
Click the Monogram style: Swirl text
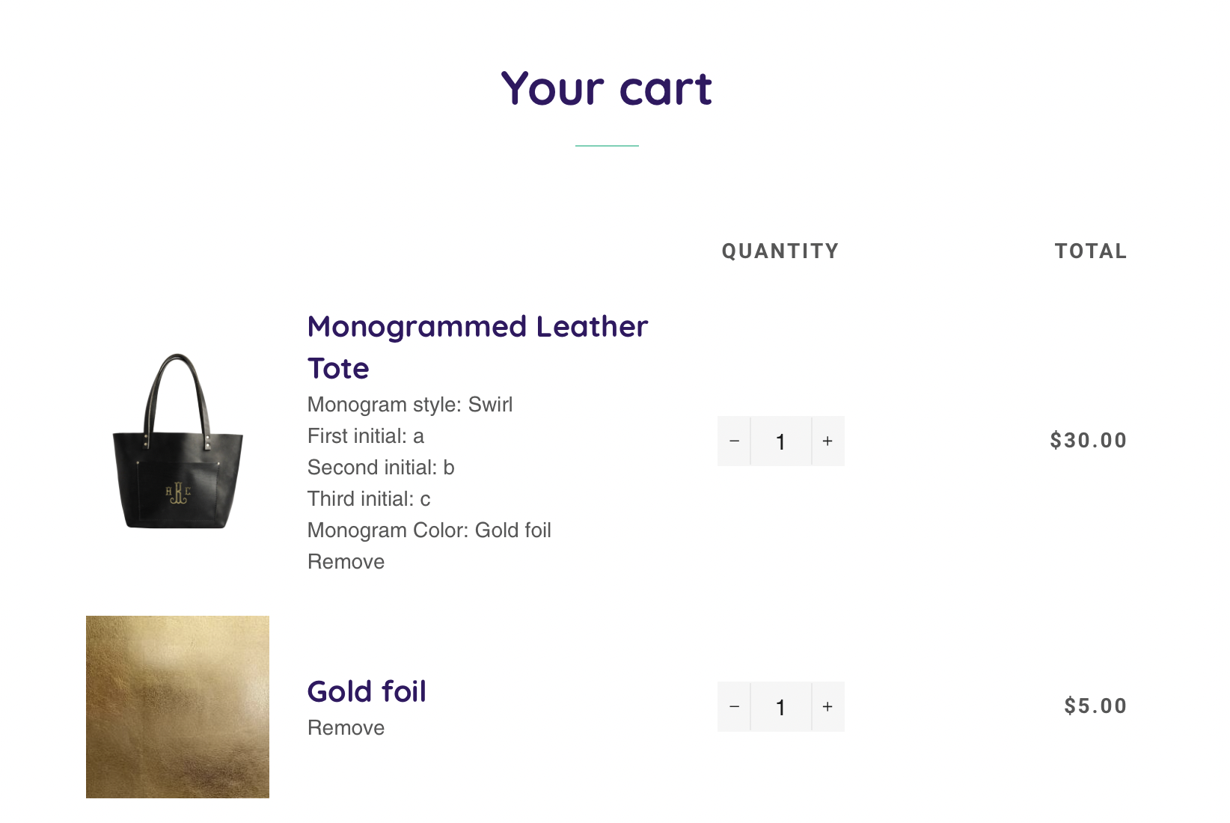click(410, 405)
